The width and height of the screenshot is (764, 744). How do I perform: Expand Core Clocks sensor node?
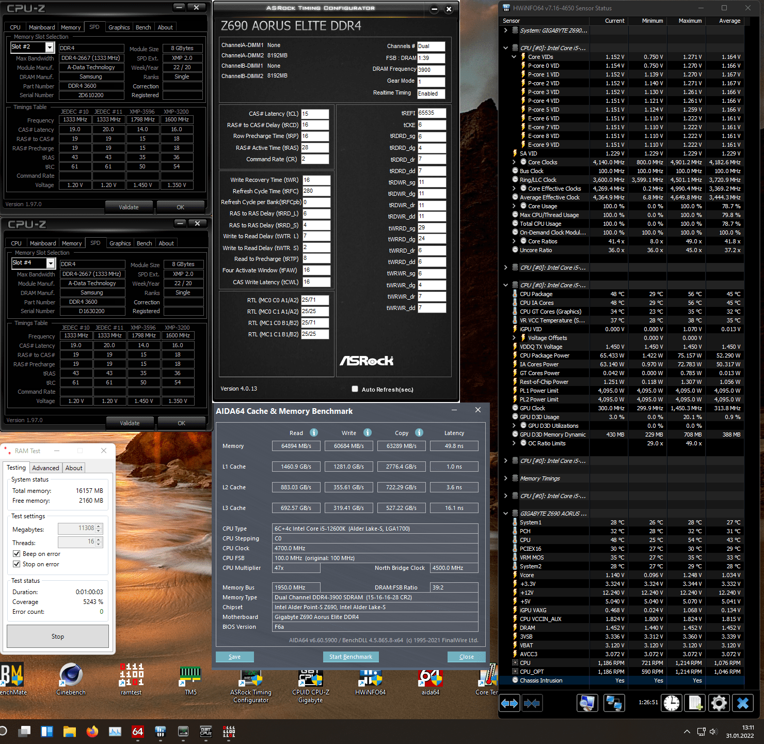(514, 162)
